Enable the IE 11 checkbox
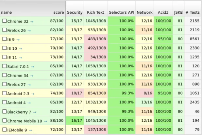 [x=4, y=57]
